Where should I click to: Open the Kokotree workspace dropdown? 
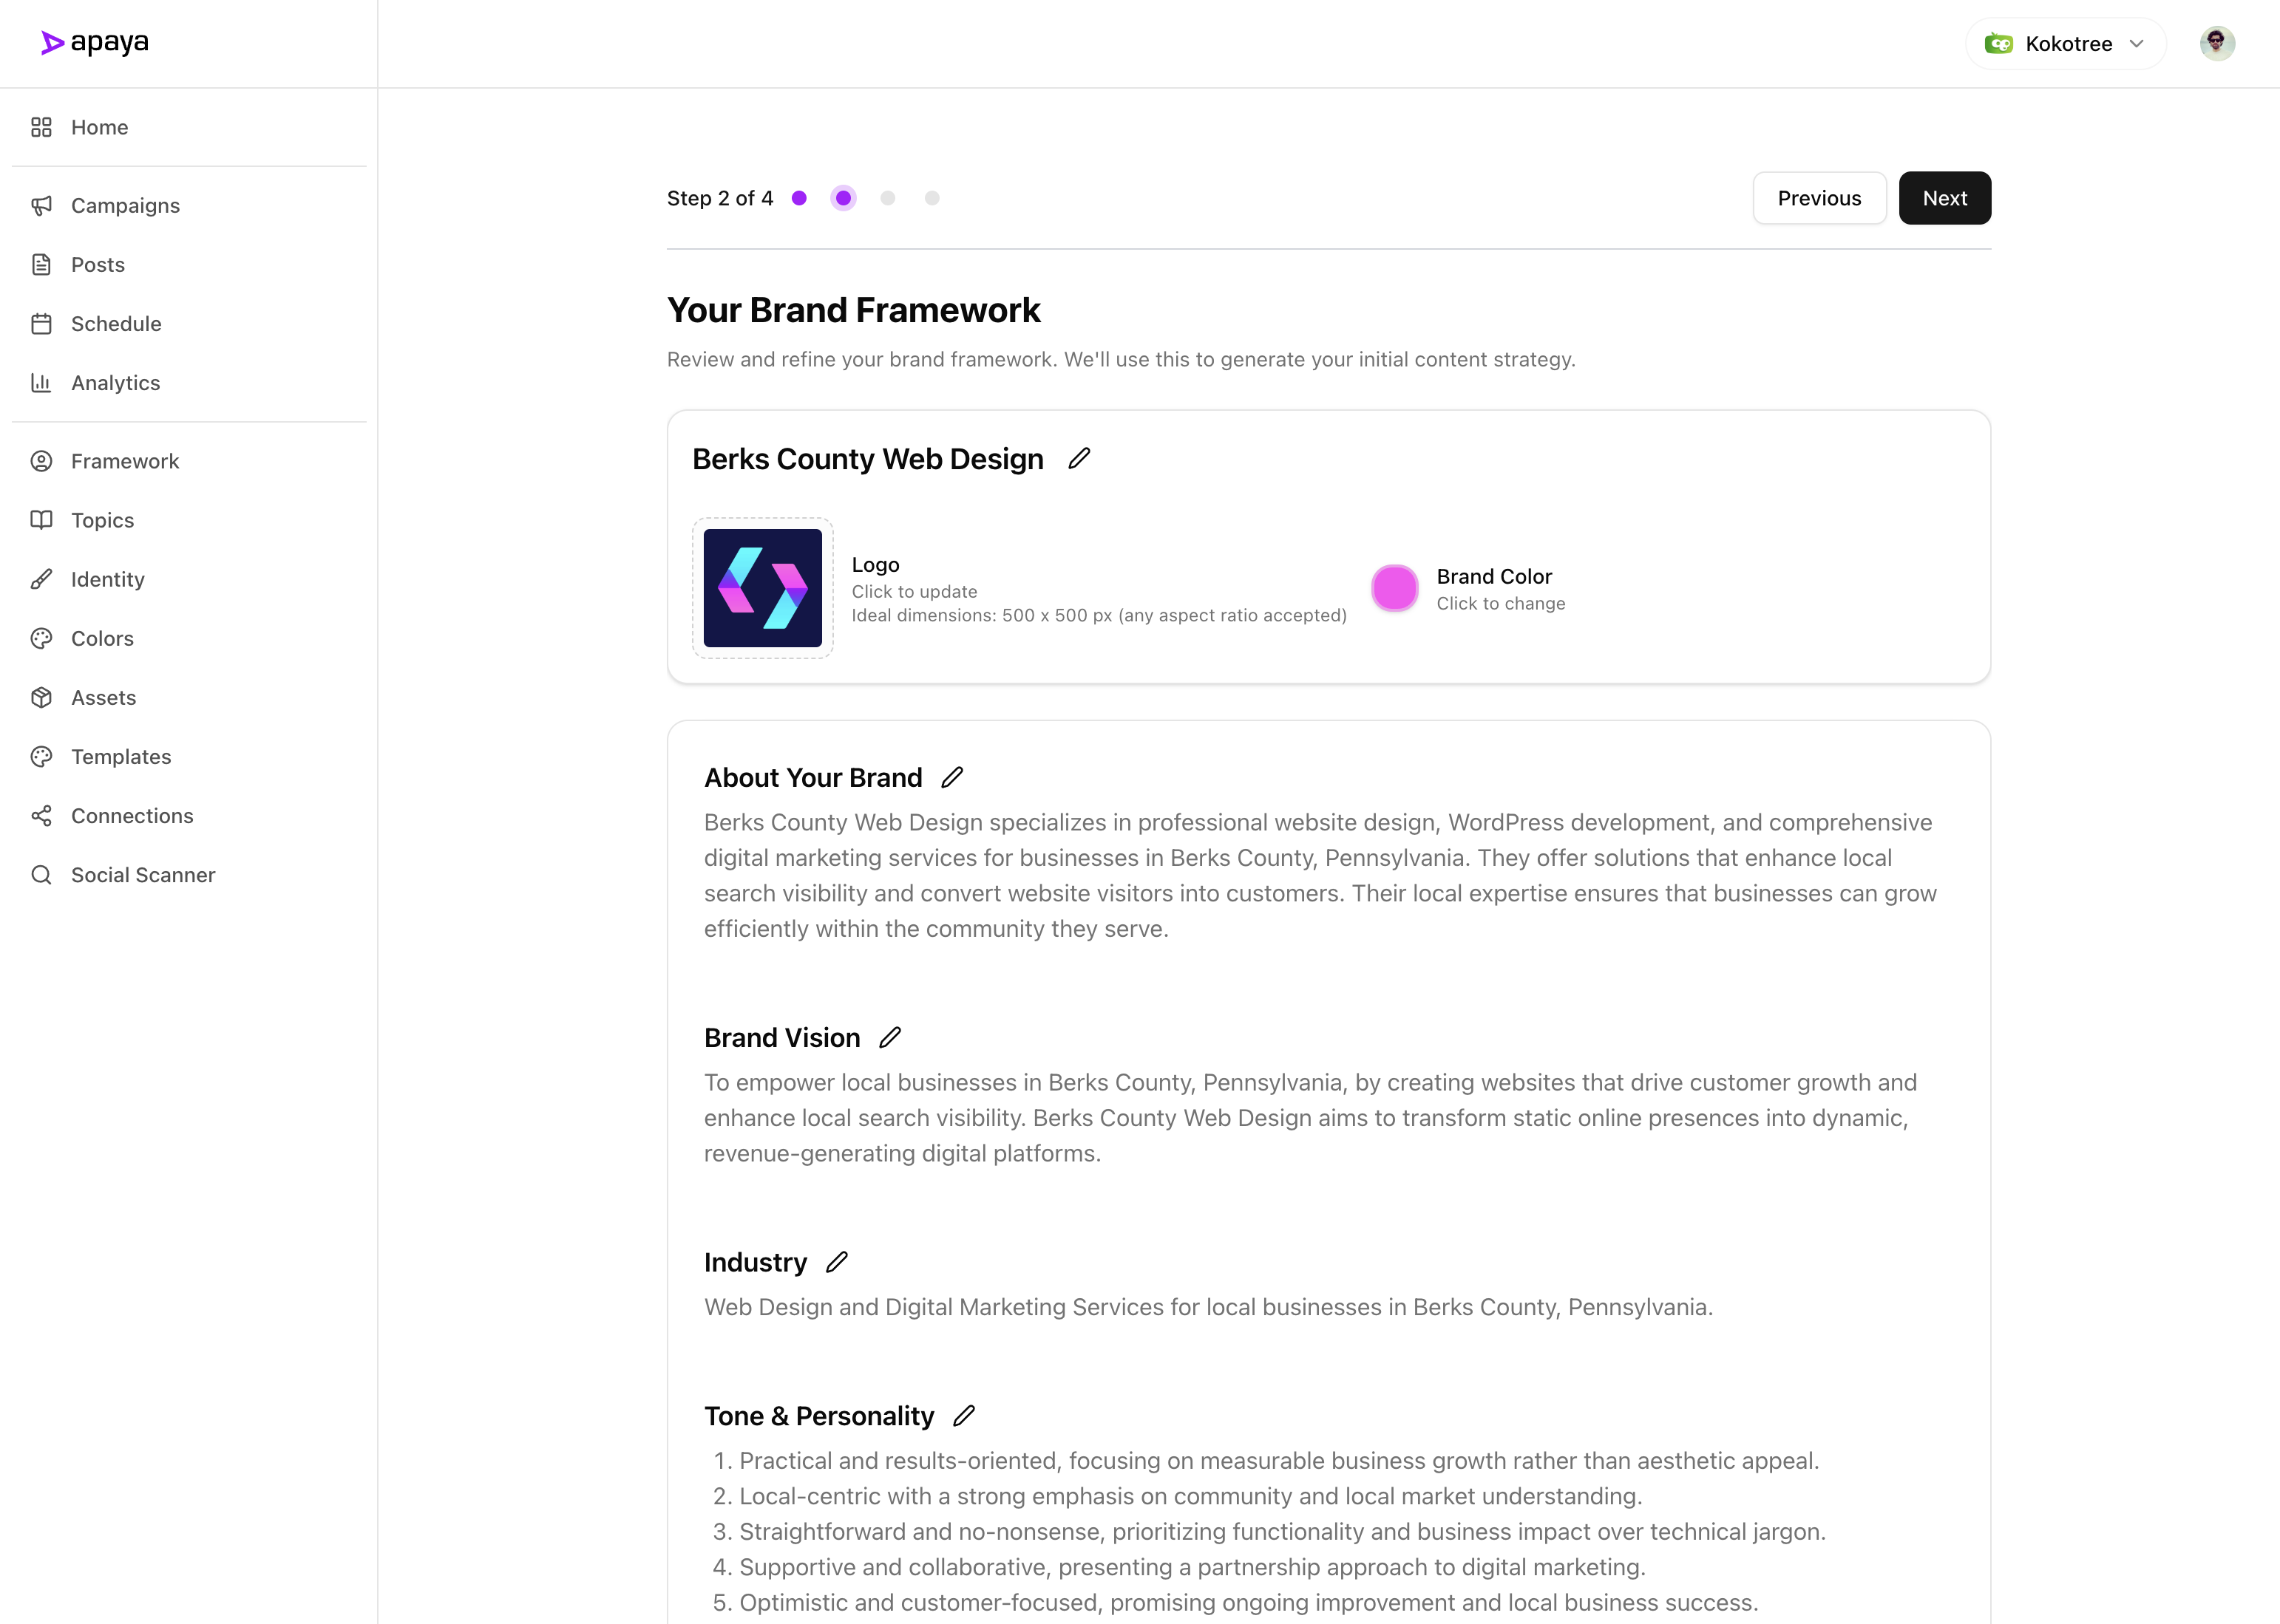coord(2066,43)
